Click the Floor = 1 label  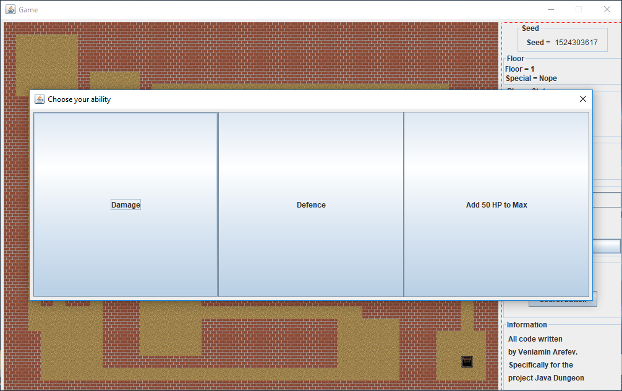[x=519, y=69]
